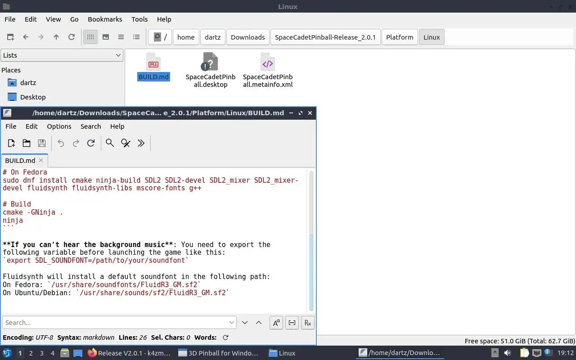
Task: Open new tab icon in file manager toolbar
Action: pos(10,37)
